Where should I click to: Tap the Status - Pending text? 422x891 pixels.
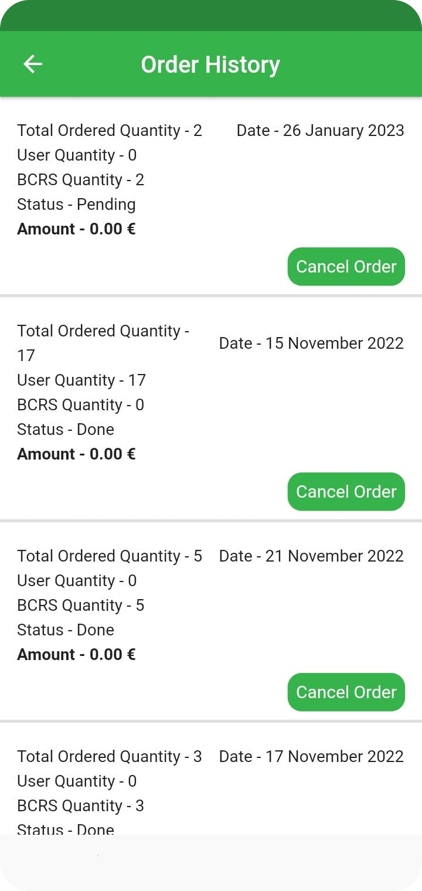pos(76,205)
